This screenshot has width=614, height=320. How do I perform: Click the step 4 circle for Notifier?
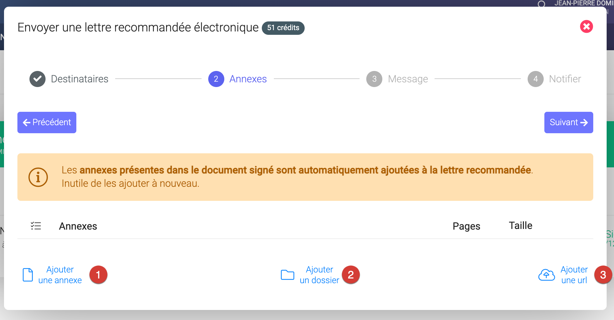click(536, 79)
